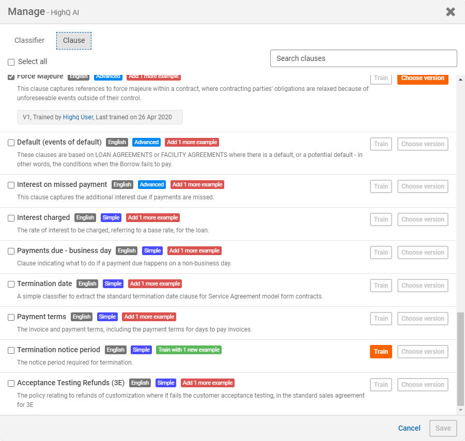This screenshot has width=465, height=441.
Task: Click Cancel at the dialog bottom
Action: point(409,428)
